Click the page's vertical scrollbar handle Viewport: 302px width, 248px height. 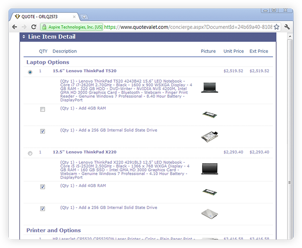point(290,182)
